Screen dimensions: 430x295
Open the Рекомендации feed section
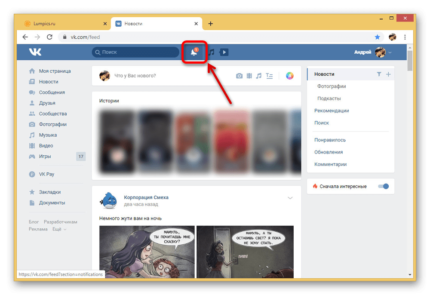[332, 111]
